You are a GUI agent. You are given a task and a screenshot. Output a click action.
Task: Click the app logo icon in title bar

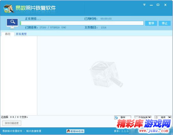[9, 9]
